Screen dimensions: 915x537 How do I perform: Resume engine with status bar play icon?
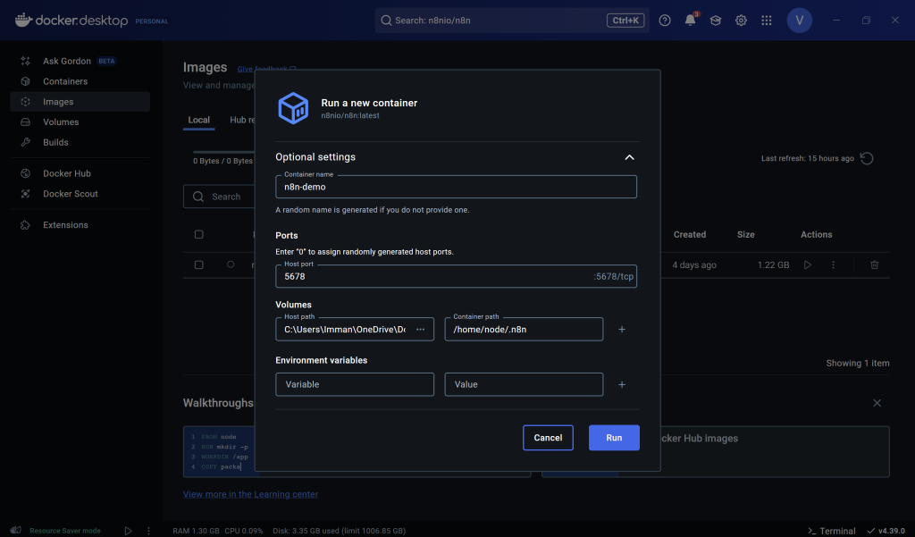pos(128,531)
